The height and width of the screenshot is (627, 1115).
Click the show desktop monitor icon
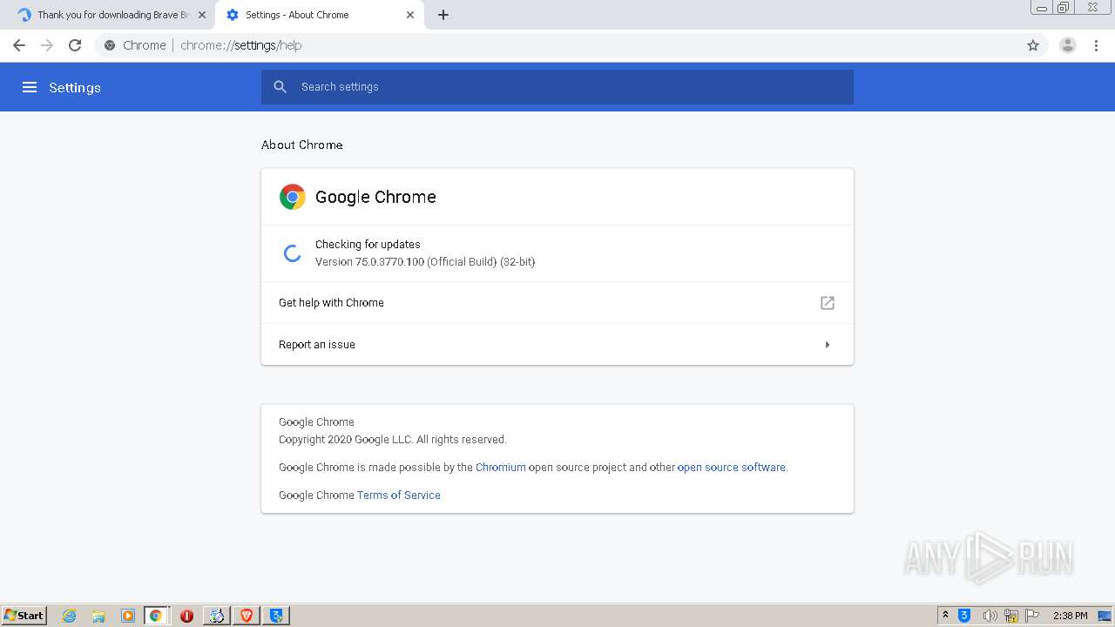coord(1105,616)
